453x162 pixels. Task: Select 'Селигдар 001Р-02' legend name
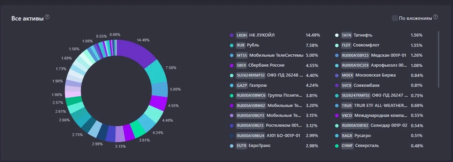[389, 125]
